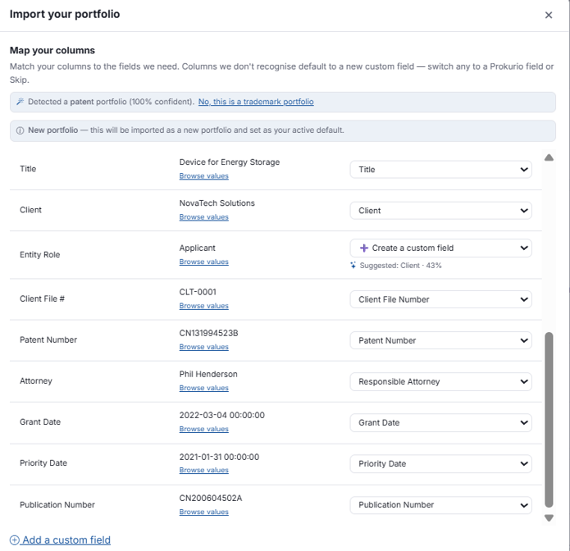Image resolution: width=570 pixels, height=551 pixels.
Task: Open the Patent Number mapping dropdown
Action: coord(440,340)
